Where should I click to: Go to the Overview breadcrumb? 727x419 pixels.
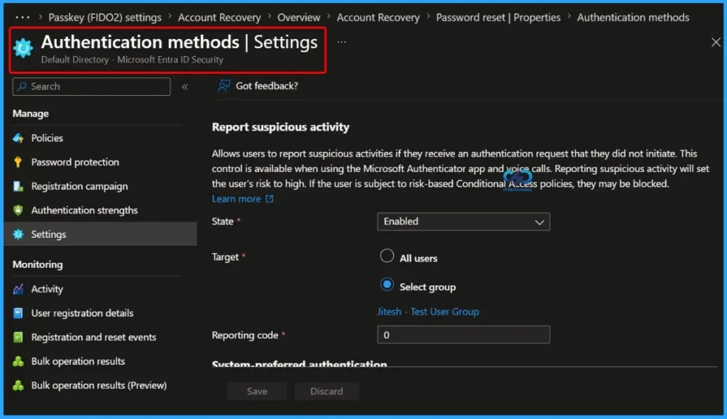[x=299, y=17]
